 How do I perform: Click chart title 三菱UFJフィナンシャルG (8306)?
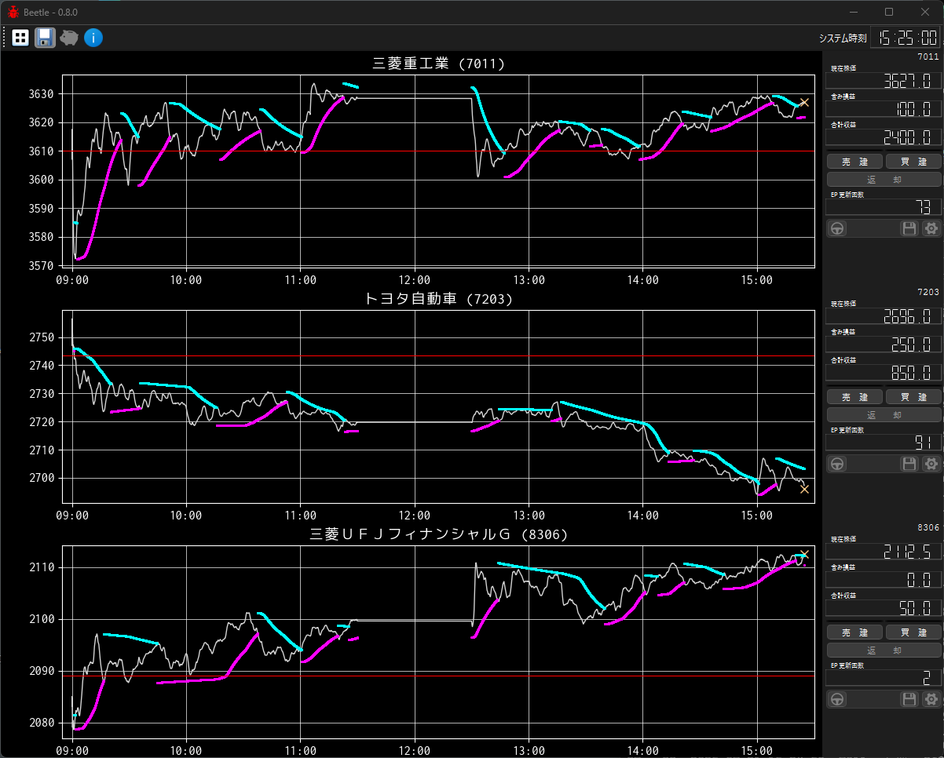click(x=438, y=534)
